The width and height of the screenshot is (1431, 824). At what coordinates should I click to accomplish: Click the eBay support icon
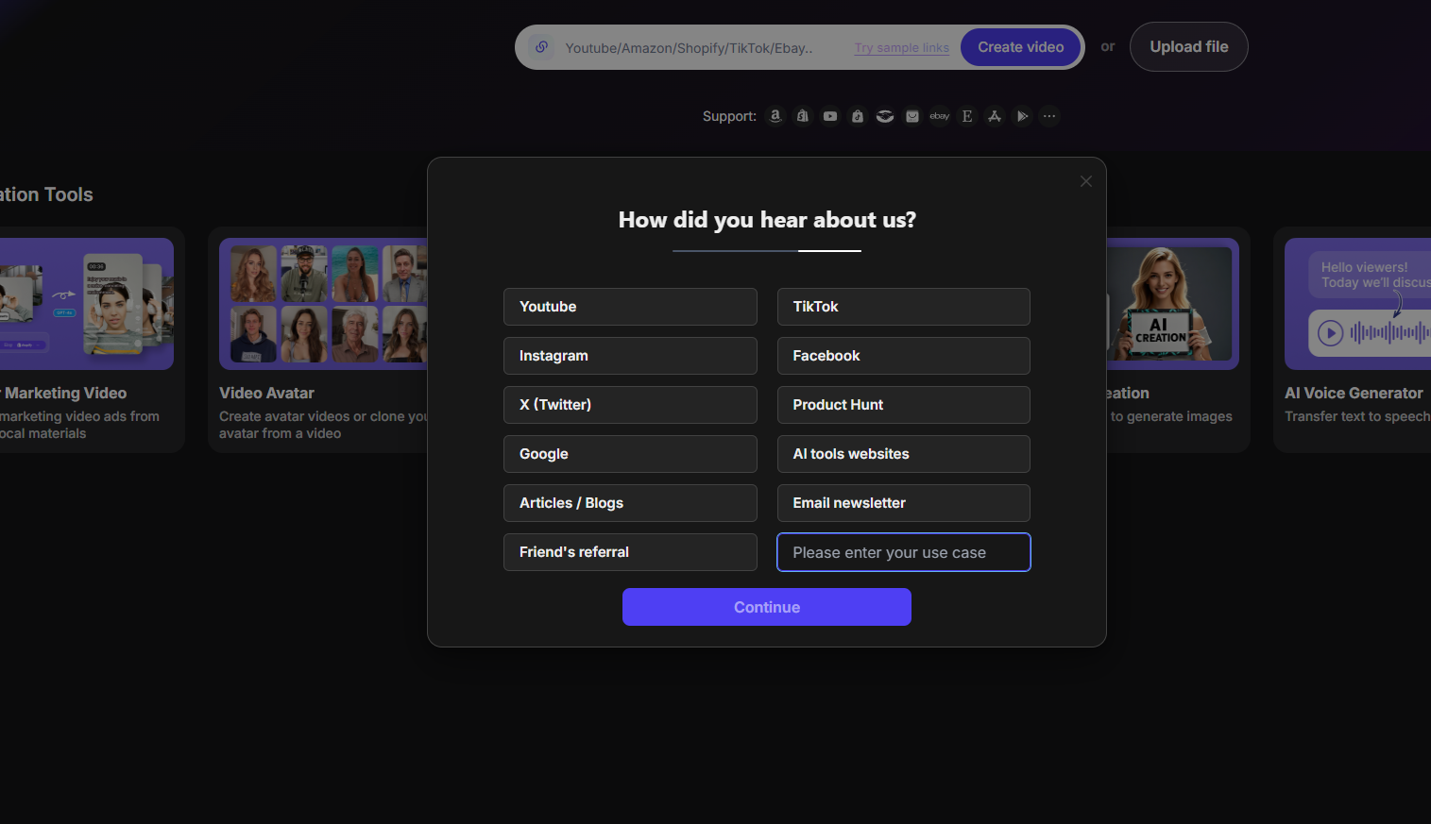940,116
